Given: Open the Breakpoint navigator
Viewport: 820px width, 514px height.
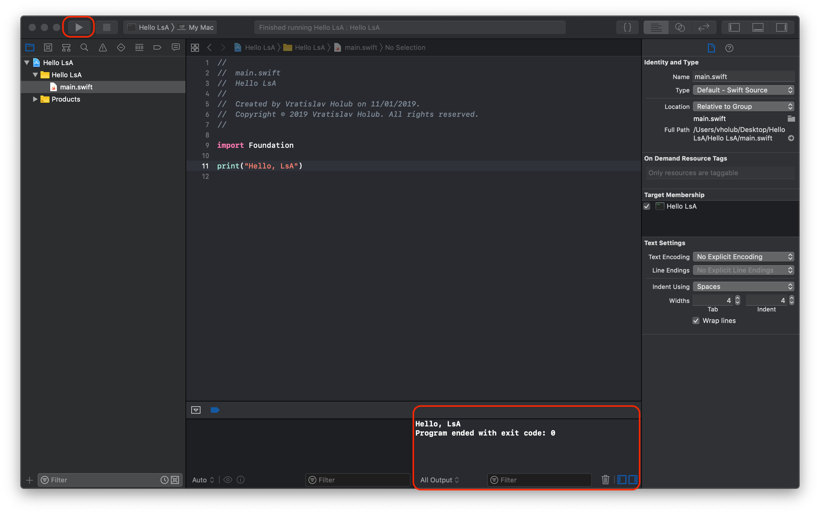Looking at the screenshot, I should coord(158,47).
